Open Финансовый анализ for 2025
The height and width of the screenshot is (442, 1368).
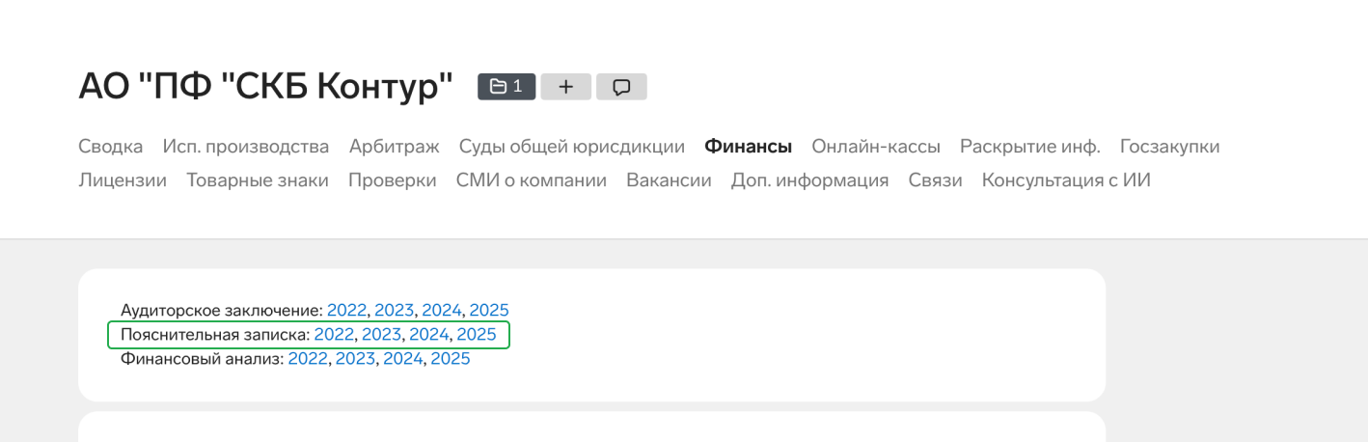[451, 359]
